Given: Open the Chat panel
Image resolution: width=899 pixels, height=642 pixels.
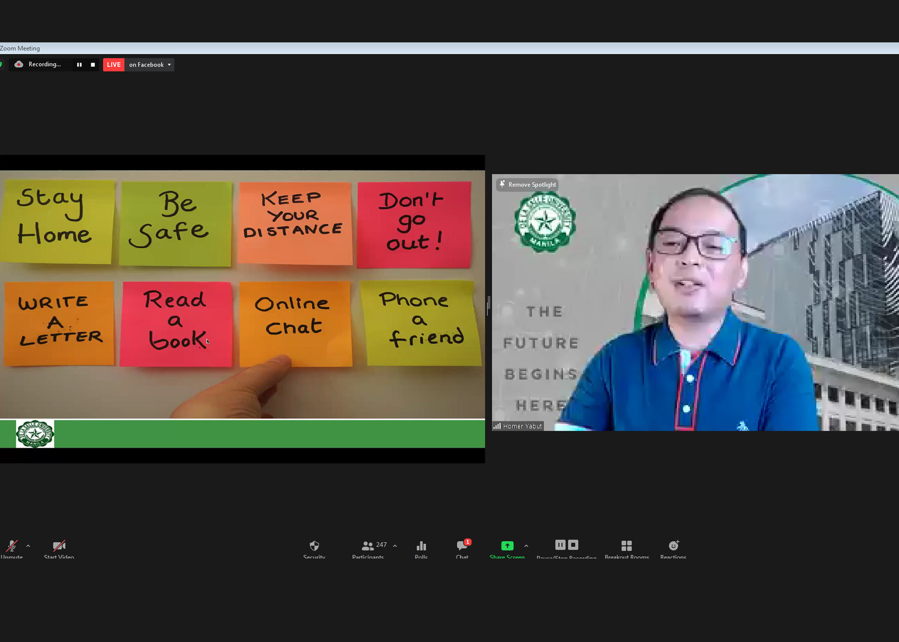Looking at the screenshot, I should pos(462,546).
